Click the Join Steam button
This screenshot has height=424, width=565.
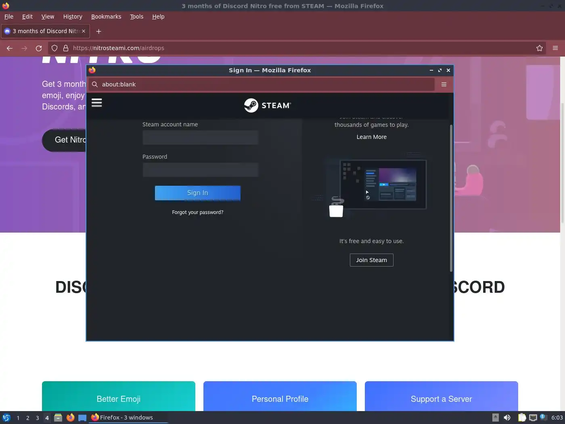tap(372, 260)
